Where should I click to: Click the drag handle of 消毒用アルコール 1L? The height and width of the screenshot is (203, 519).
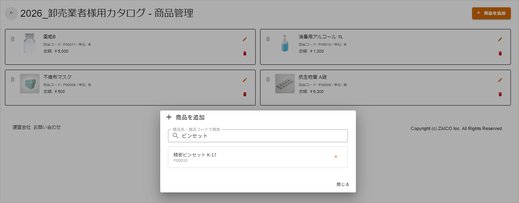click(x=268, y=39)
